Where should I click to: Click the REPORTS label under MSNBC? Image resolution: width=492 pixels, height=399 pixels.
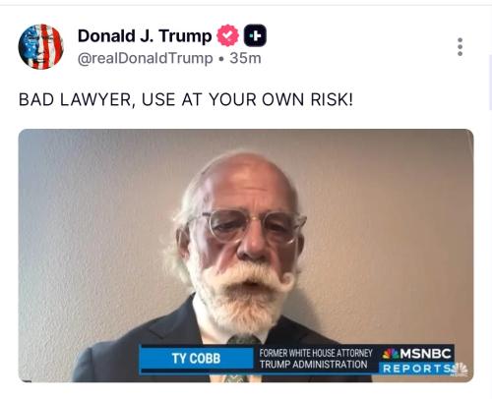(416, 369)
